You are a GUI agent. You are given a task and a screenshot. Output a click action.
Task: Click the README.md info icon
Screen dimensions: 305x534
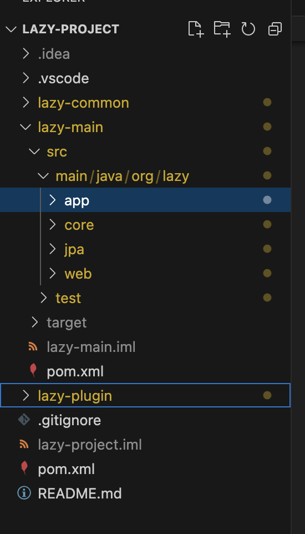click(x=24, y=493)
